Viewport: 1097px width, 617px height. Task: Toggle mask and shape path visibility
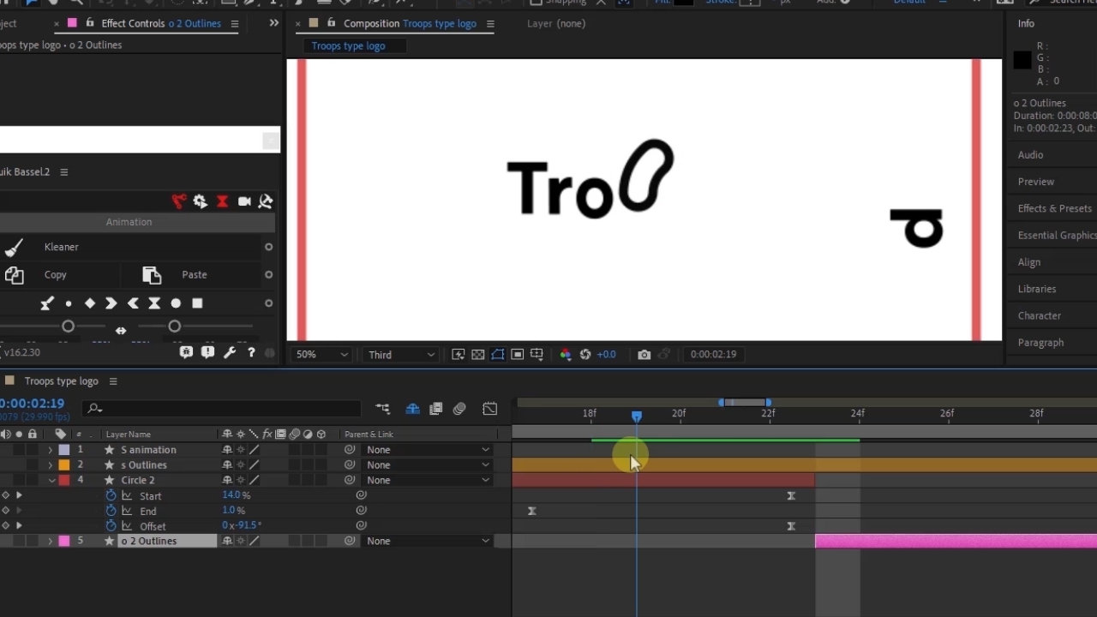(498, 355)
